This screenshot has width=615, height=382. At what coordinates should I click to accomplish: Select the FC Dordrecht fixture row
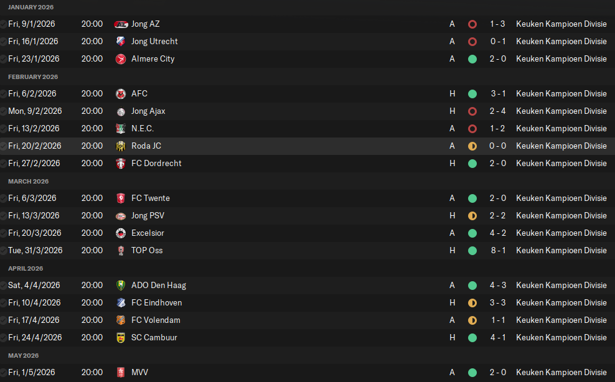coord(307,164)
